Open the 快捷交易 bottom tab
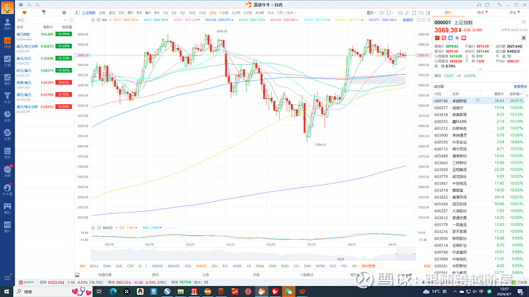Viewport: 529px width, 297px height. (x=104, y=275)
